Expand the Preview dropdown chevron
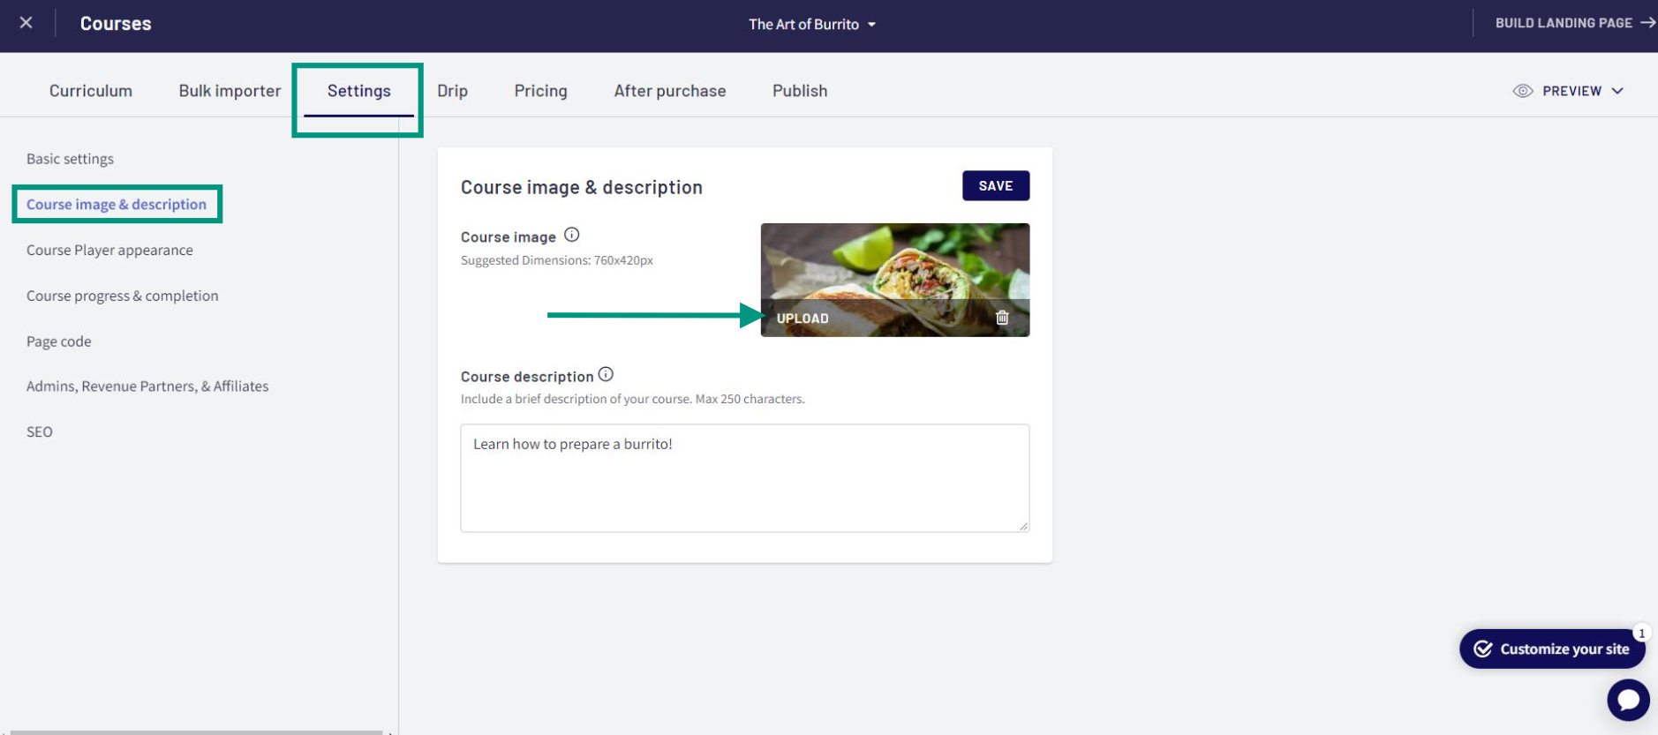 (1617, 91)
